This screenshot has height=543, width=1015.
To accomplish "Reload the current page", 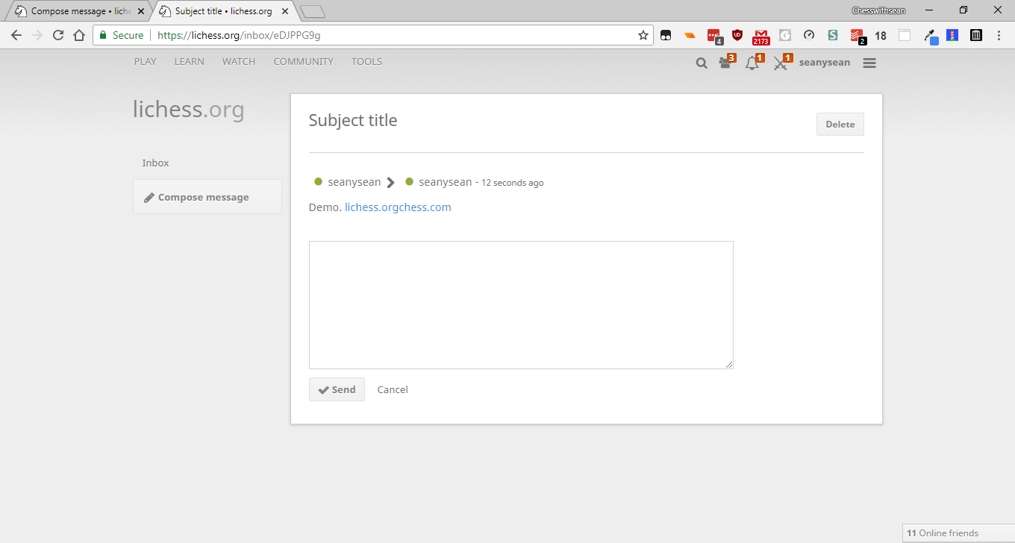I will click(58, 35).
